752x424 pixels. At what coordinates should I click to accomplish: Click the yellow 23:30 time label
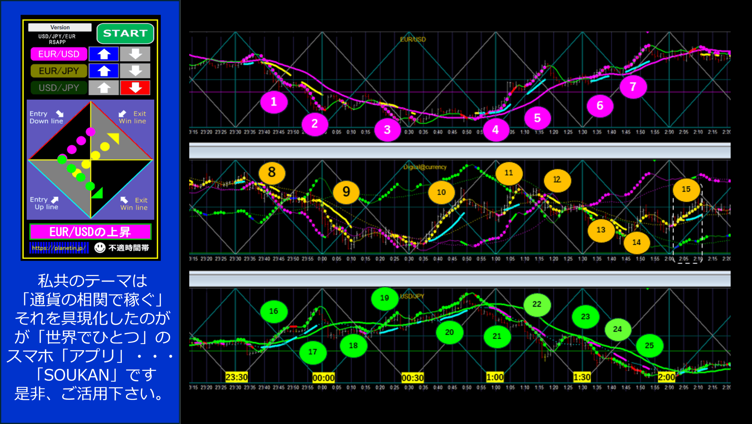pos(236,377)
